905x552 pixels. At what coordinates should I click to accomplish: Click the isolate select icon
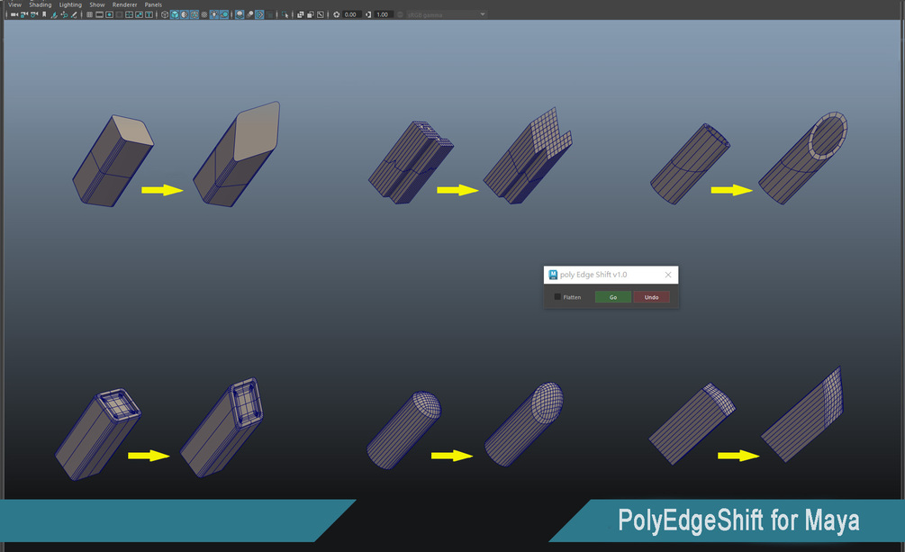click(x=285, y=14)
